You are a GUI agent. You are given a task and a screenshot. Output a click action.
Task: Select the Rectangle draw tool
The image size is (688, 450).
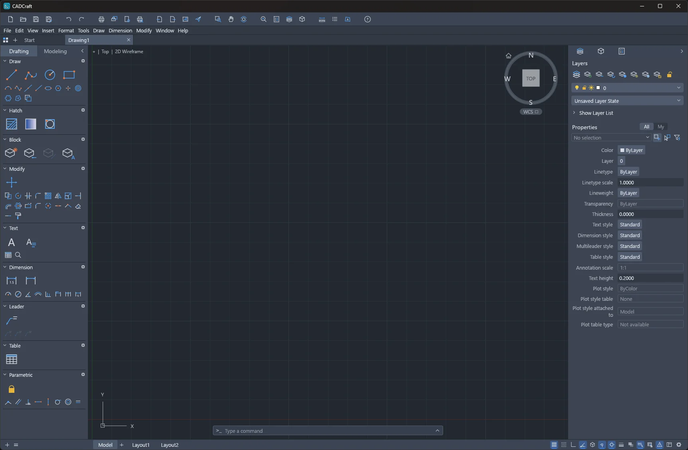69,75
